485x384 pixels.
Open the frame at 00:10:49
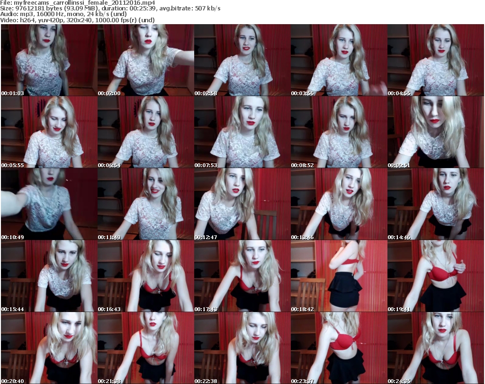[x=49, y=204]
